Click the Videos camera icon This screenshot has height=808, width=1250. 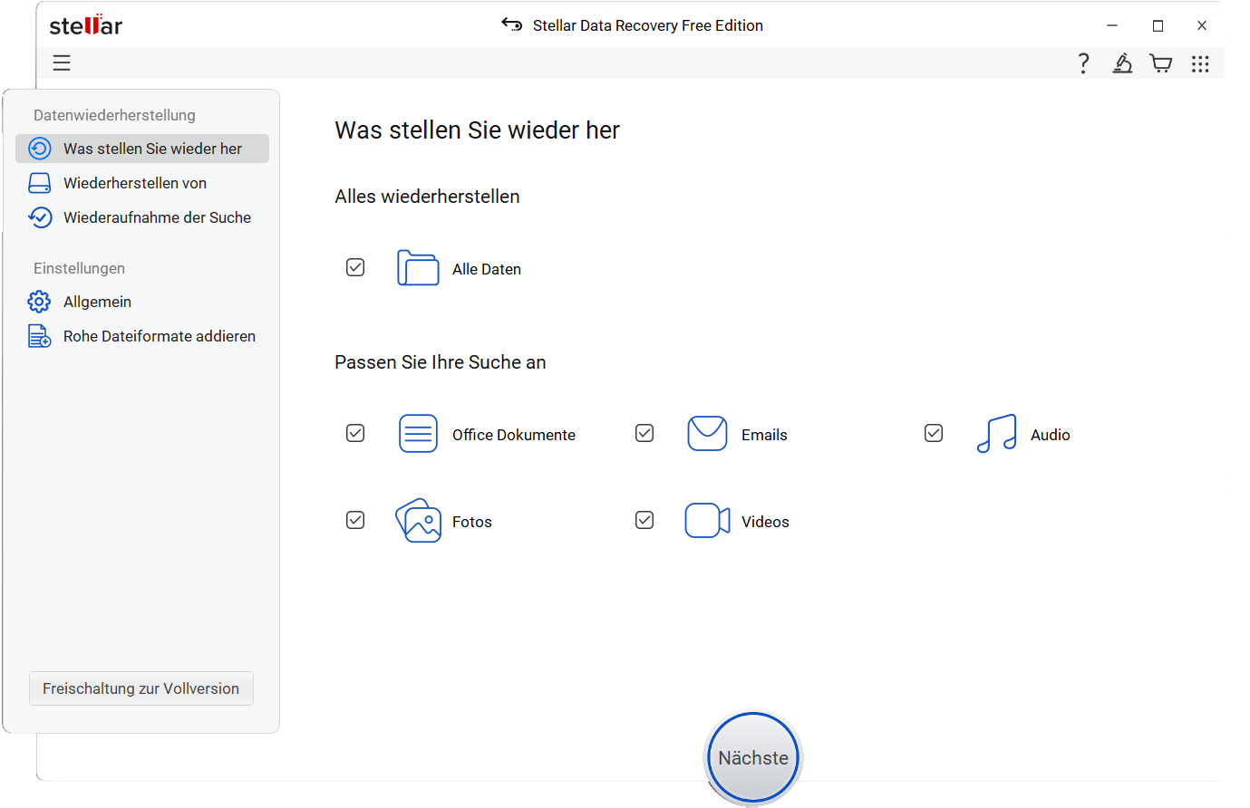[707, 521]
